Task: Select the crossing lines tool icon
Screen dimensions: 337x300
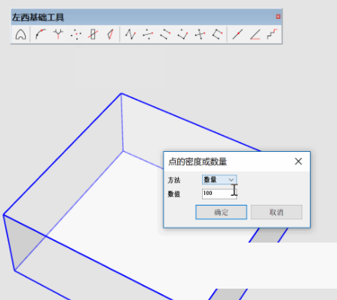Action: click(200, 34)
